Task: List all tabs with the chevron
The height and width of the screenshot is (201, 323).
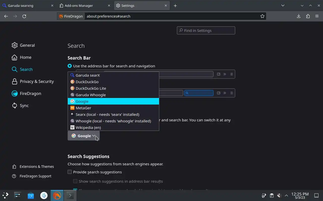Action: [283, 6]
